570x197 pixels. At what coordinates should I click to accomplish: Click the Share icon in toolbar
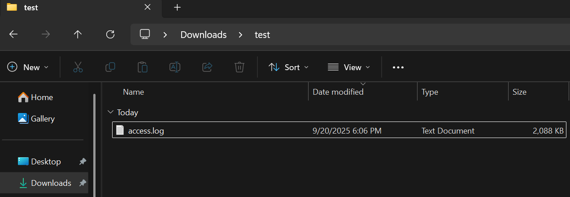coord(207,67)
